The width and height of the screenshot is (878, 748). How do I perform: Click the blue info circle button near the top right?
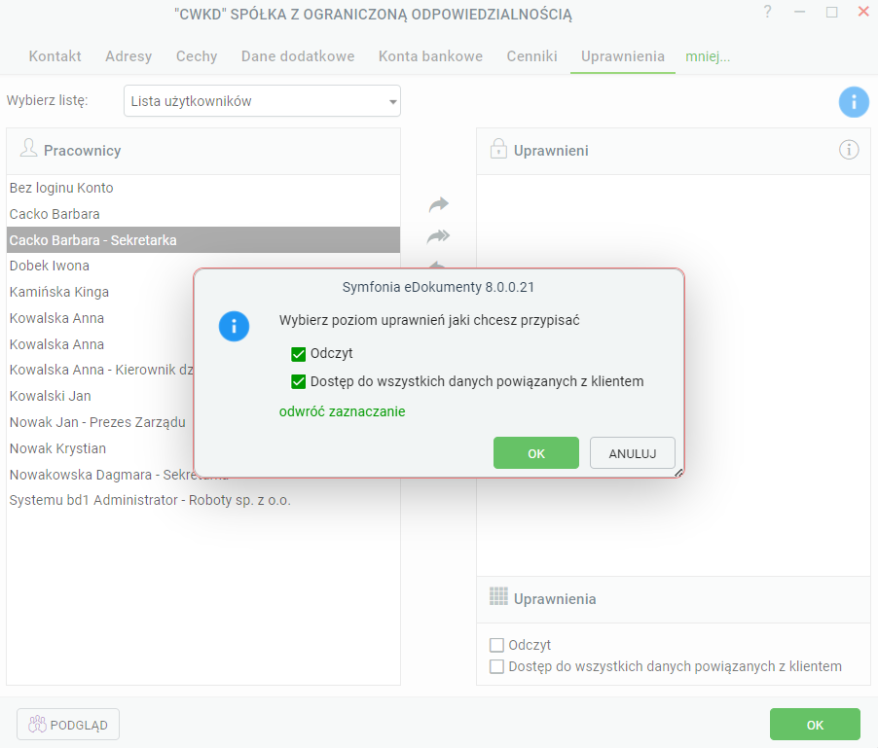(854, 102)
